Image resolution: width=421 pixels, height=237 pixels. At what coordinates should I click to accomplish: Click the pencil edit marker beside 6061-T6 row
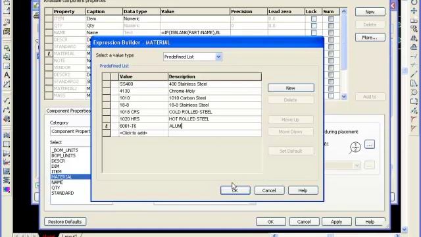107,126
